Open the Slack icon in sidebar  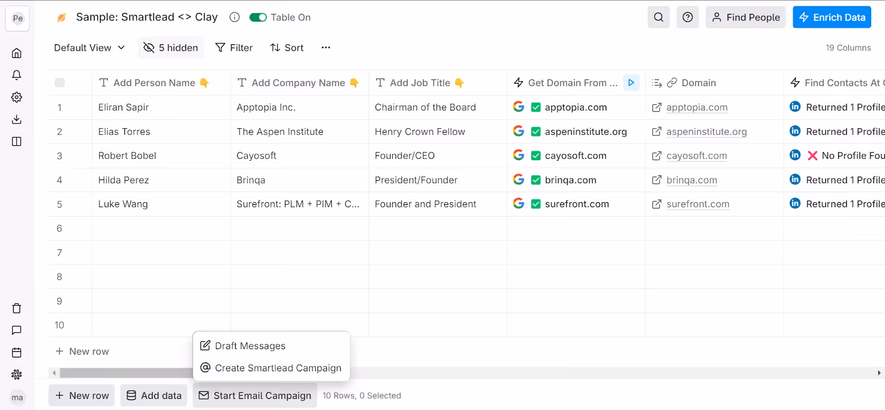17,375
